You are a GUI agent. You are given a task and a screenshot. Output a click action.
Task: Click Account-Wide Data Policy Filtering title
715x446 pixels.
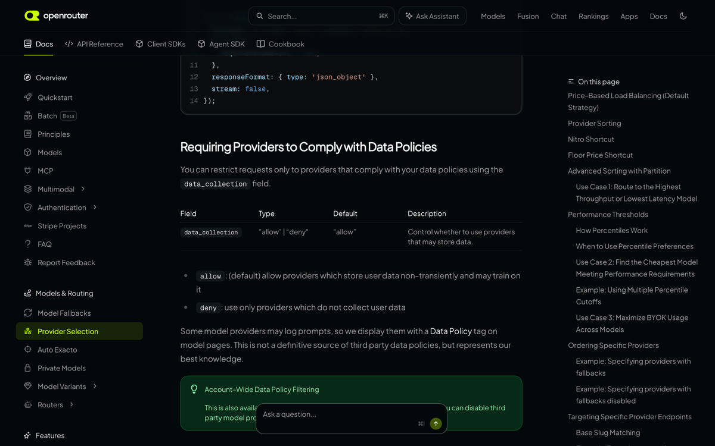tap(262, 390)
